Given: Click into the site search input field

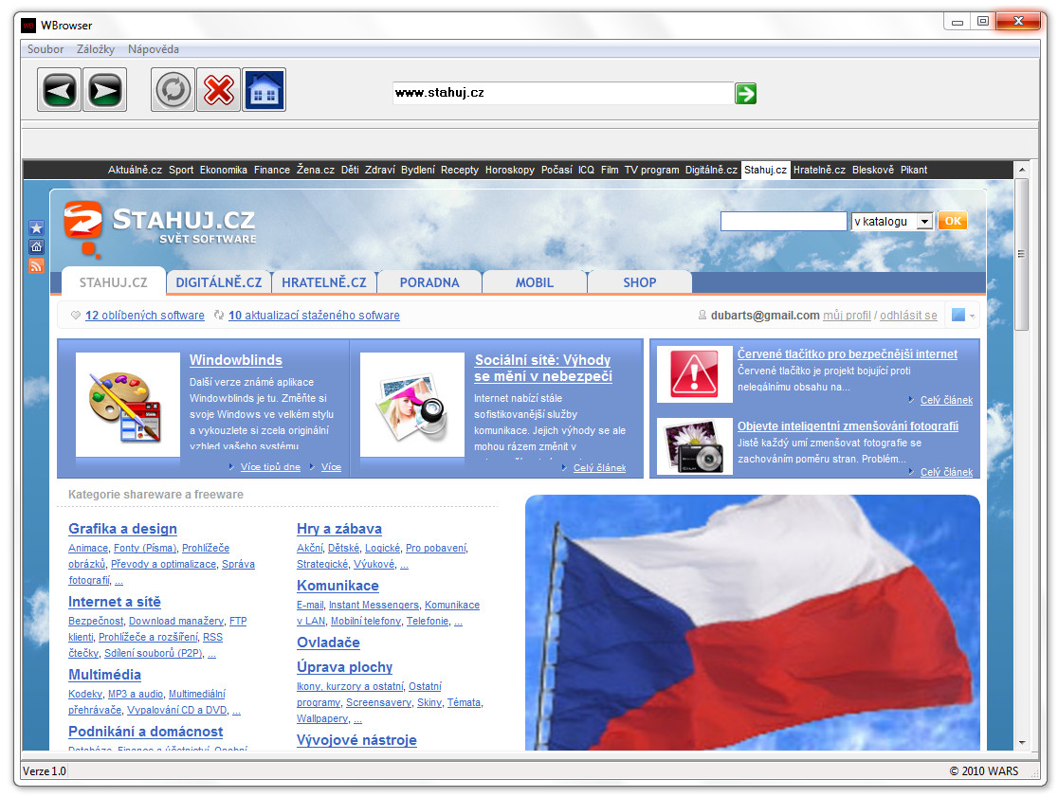Looking at the screenshot, I should click(783, 221).
